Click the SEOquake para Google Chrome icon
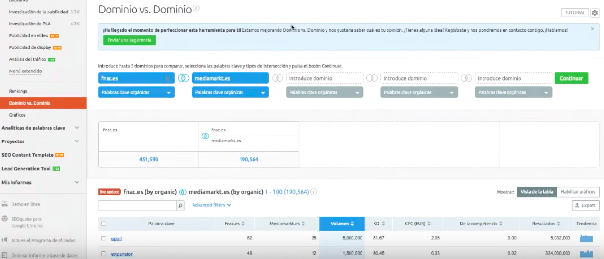This screenshot has height=259, width=604. click(x=4, y=219)
